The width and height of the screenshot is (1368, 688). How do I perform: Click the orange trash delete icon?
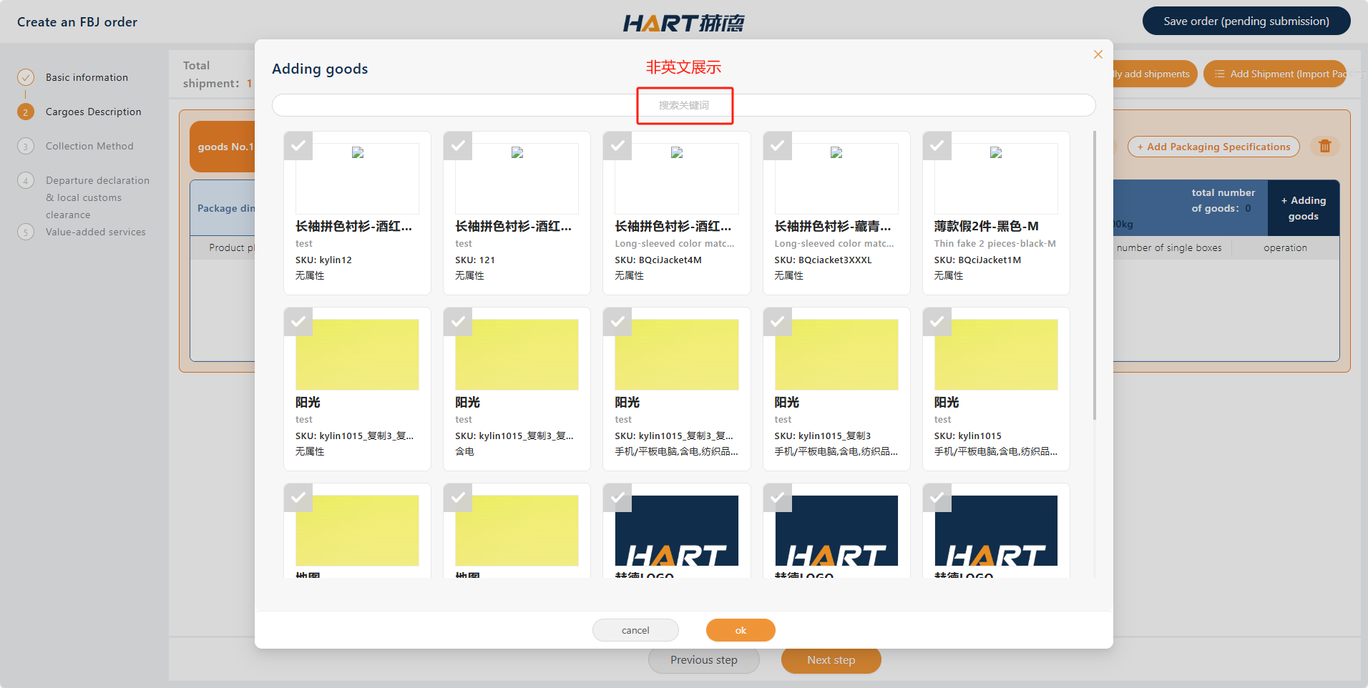click(1324, 147)
